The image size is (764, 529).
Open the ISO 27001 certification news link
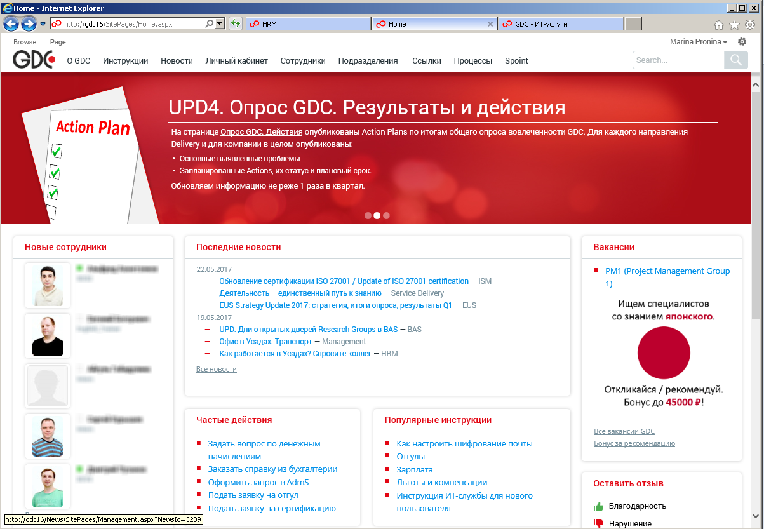(x=344, y=281)
